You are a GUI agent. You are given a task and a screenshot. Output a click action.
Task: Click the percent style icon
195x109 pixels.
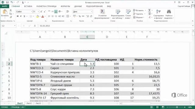[x=80, y=16]
